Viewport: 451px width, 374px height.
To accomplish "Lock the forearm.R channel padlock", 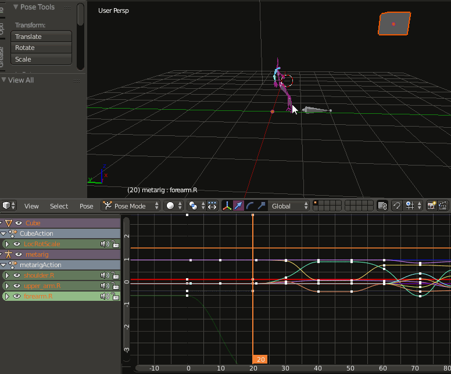I will [115, 296].
